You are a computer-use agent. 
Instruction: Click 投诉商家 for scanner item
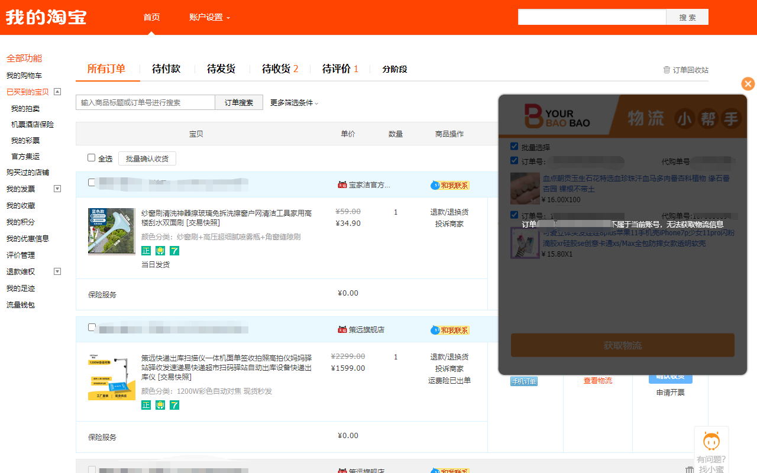pos(449,369)
